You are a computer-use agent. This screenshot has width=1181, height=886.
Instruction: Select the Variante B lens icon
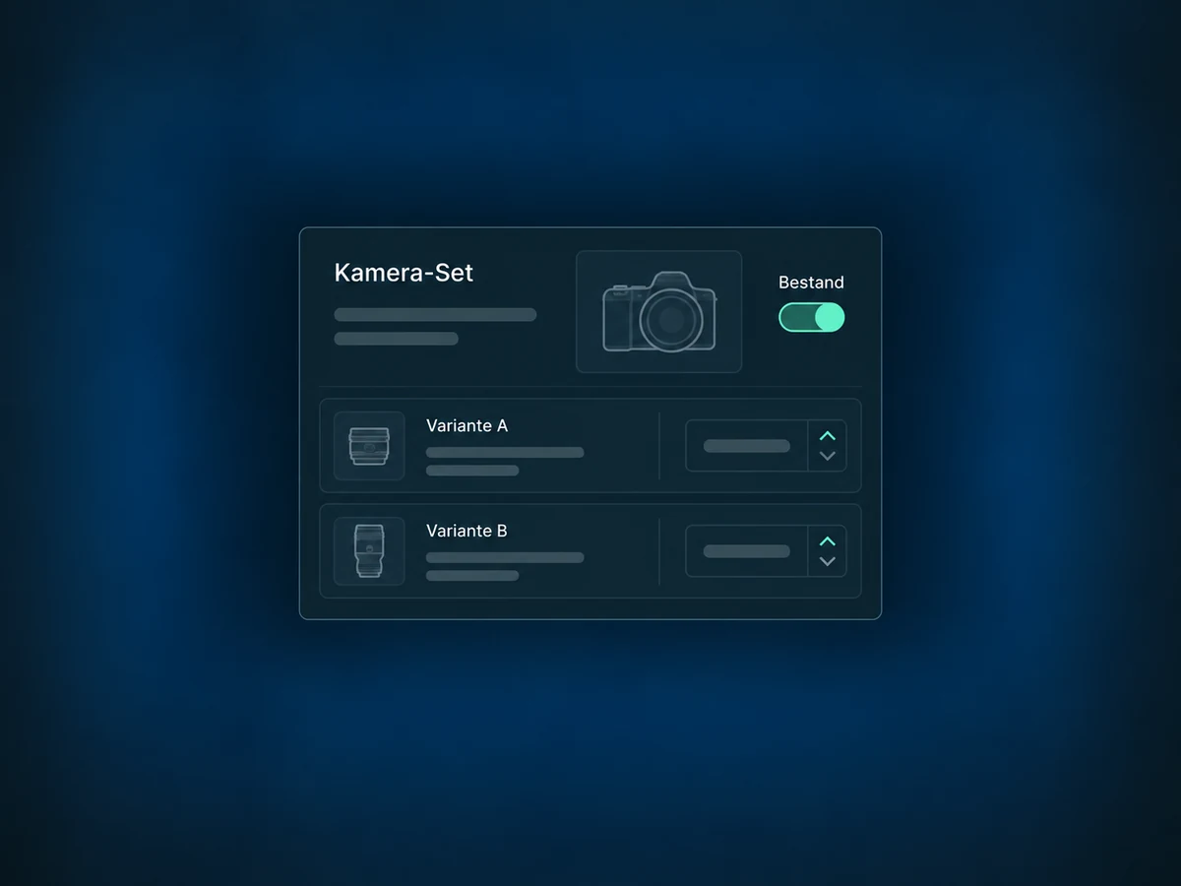pyautogui.click(x=369, y=551)
